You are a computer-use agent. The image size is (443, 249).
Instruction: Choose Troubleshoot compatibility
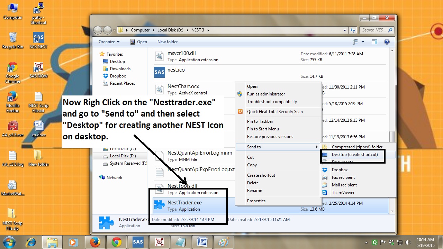[278, 102]
